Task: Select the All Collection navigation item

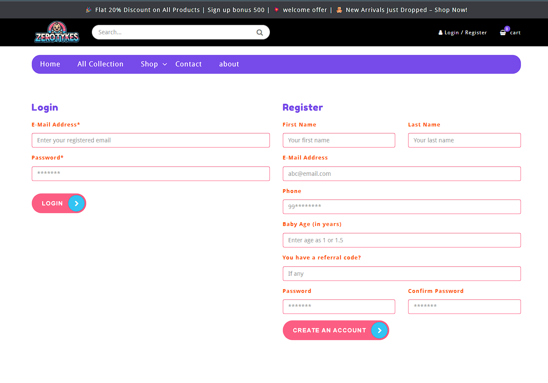Action: [x=100, y=64]
